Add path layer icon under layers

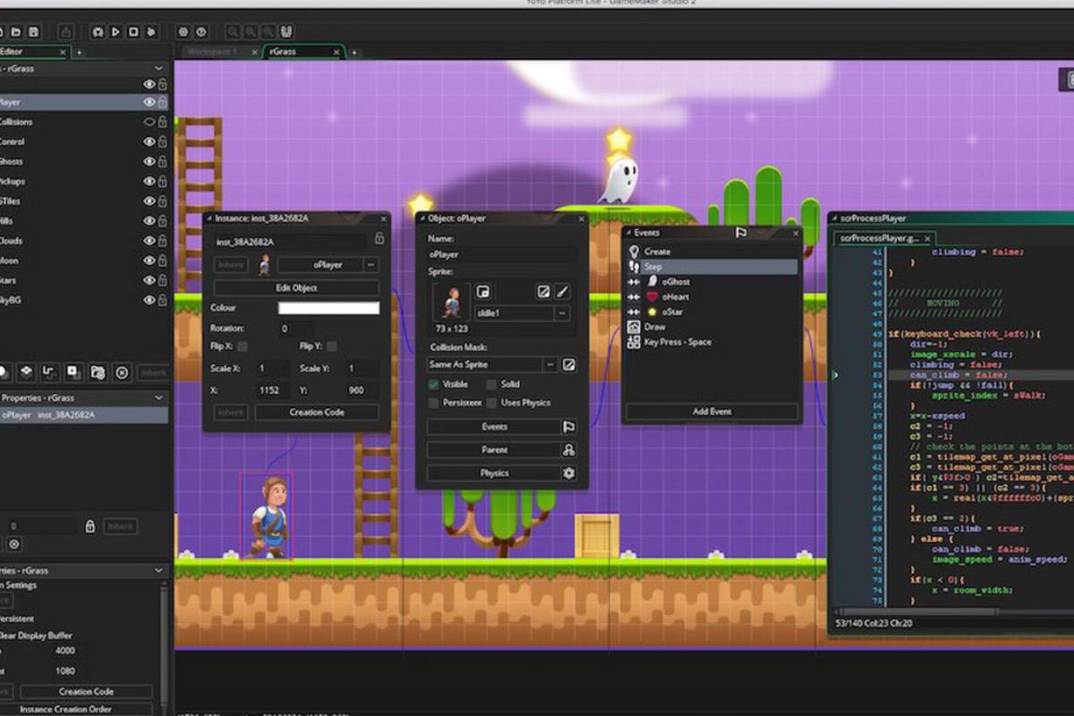tap(51, 372)
